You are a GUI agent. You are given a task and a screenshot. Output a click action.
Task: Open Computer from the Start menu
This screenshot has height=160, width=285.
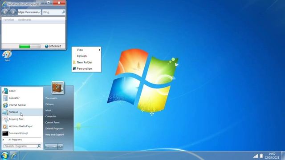(x=50, y=116)
